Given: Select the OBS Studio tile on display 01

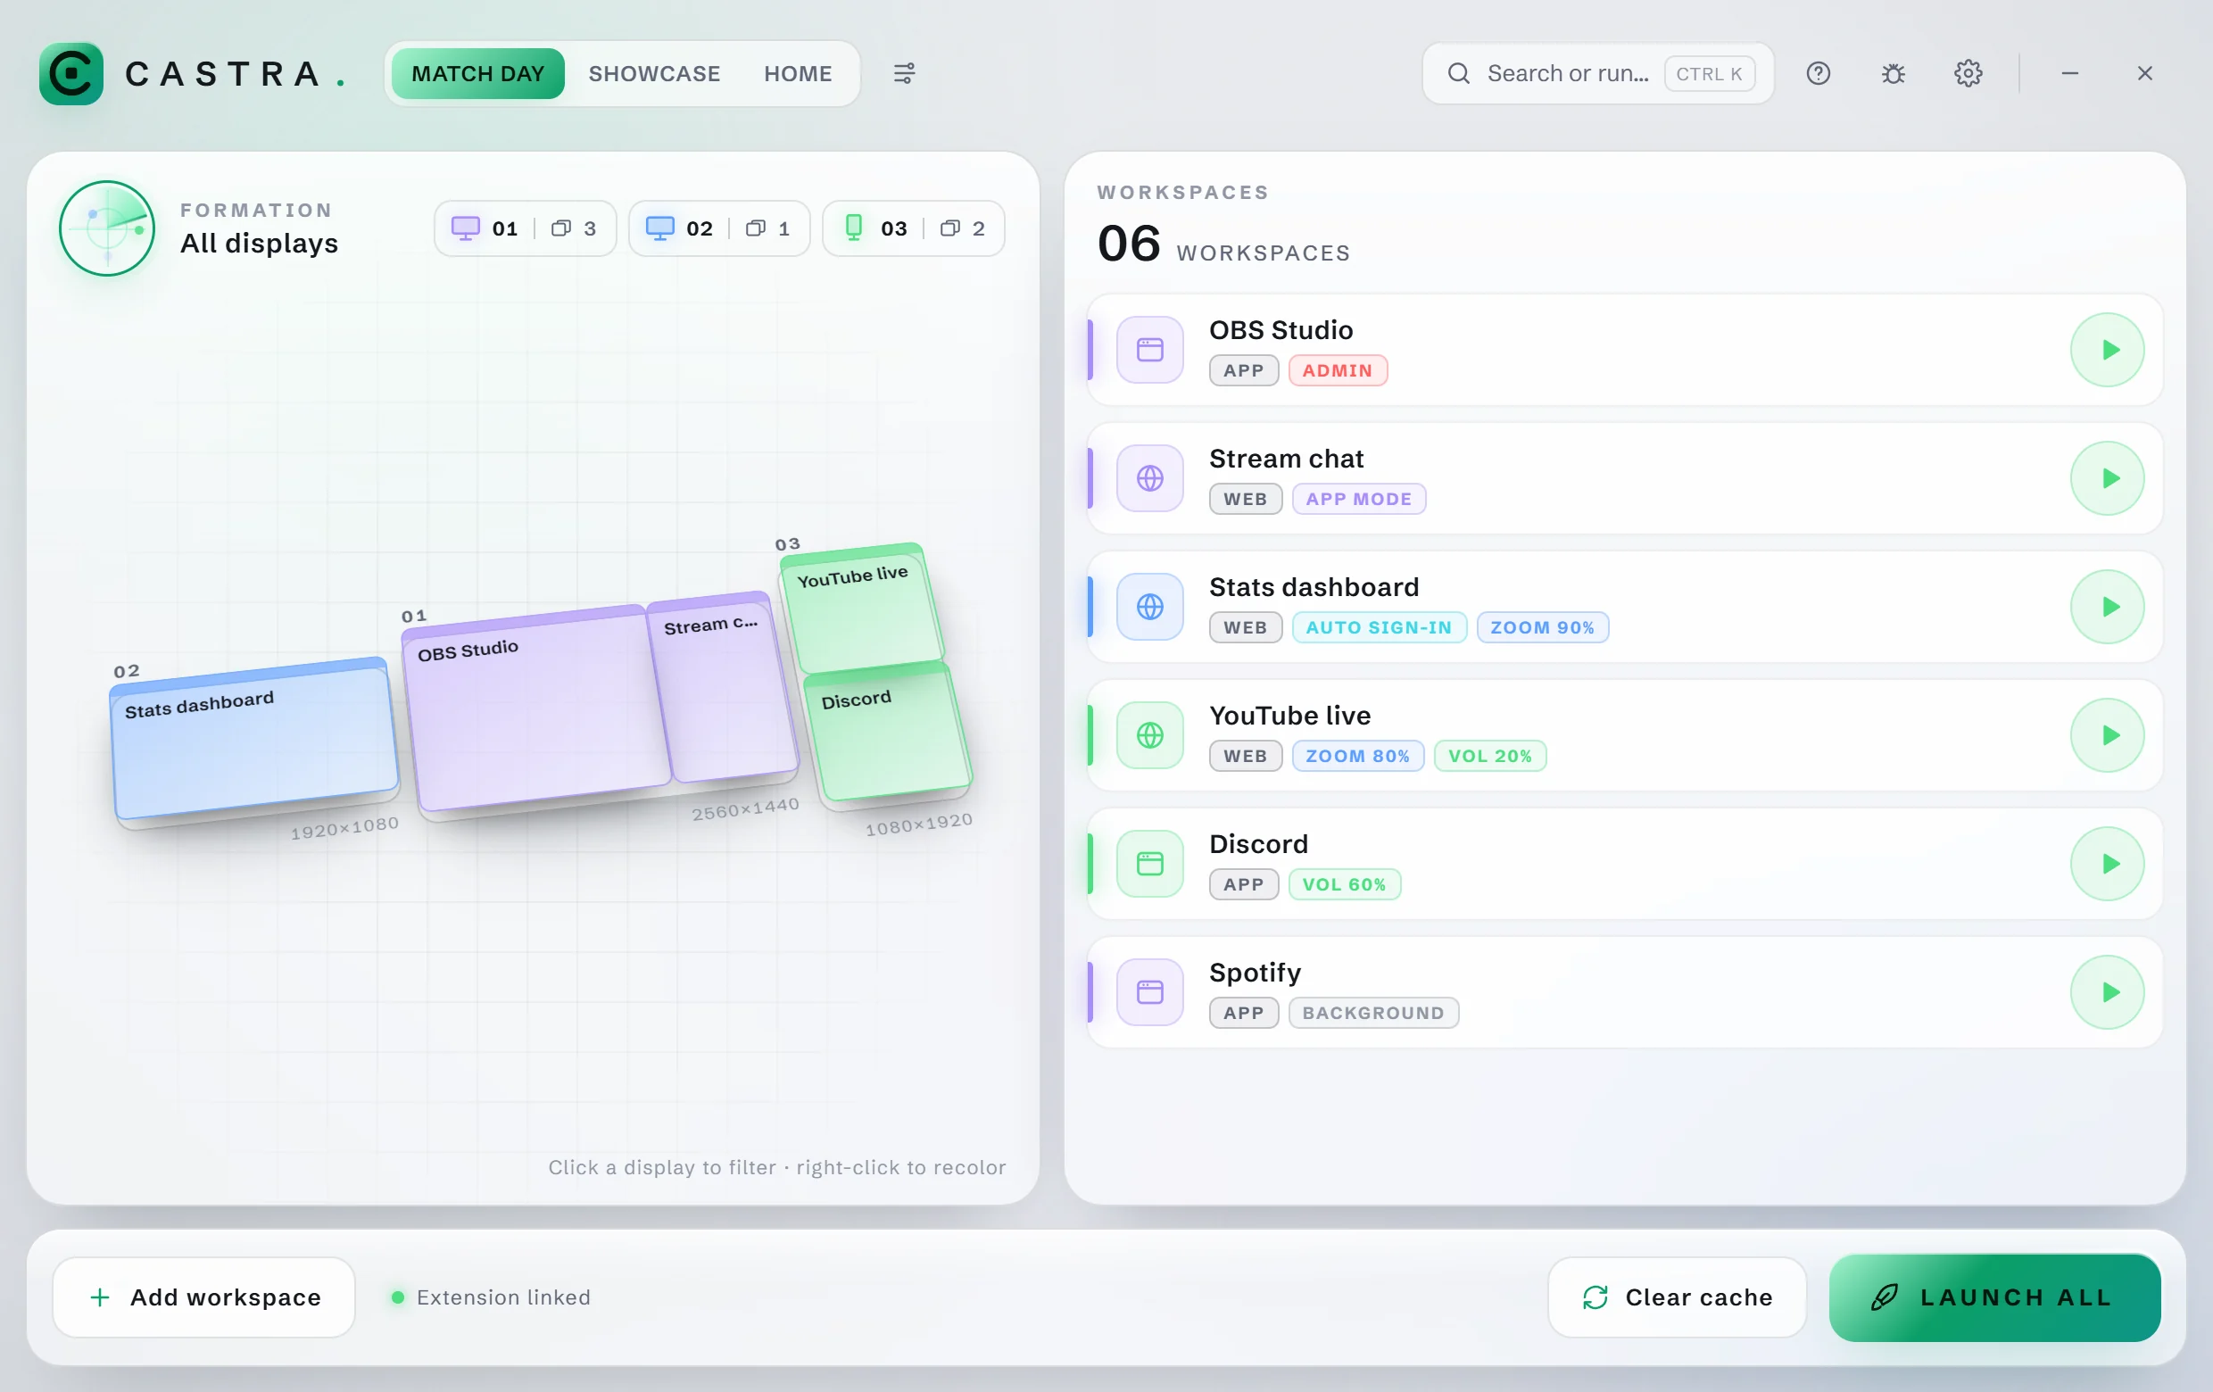Looking at the screenshot, I should point(535,710).
